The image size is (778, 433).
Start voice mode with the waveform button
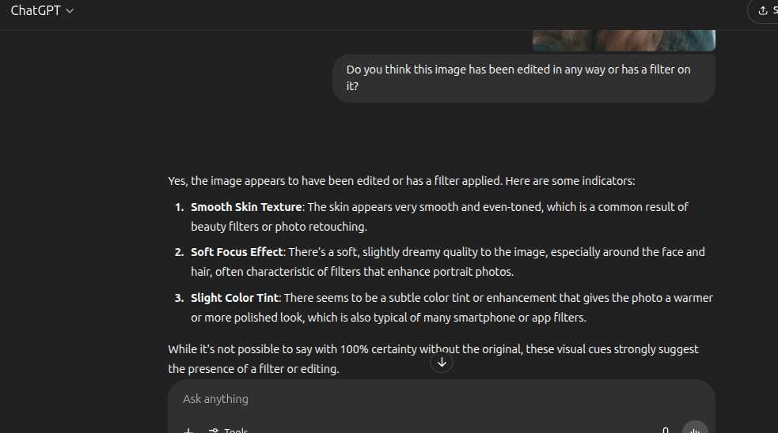(695, 429)
